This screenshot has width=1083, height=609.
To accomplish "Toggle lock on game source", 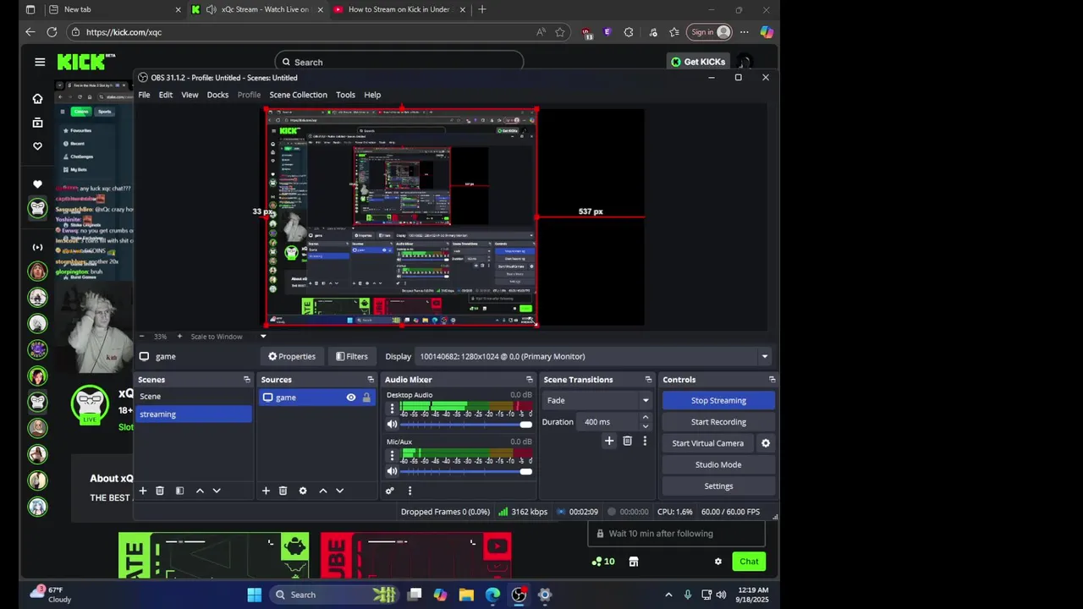I will pyautogui.click(x=366, y=398).
